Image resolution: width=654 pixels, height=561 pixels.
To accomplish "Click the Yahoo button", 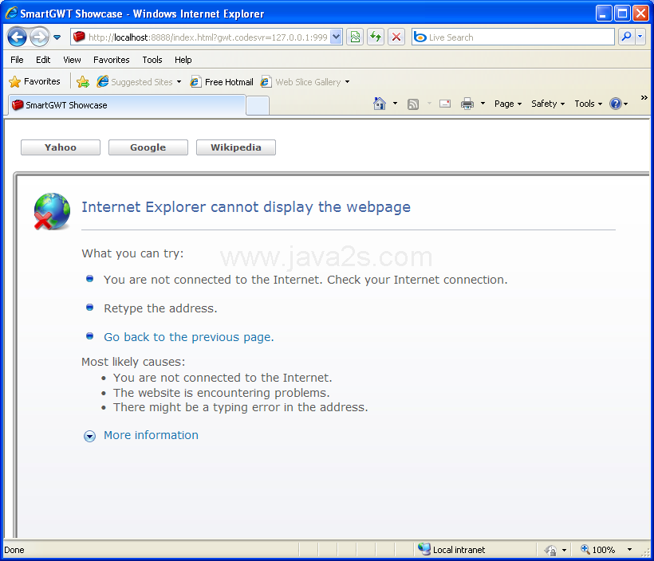I will pos(61,147).
